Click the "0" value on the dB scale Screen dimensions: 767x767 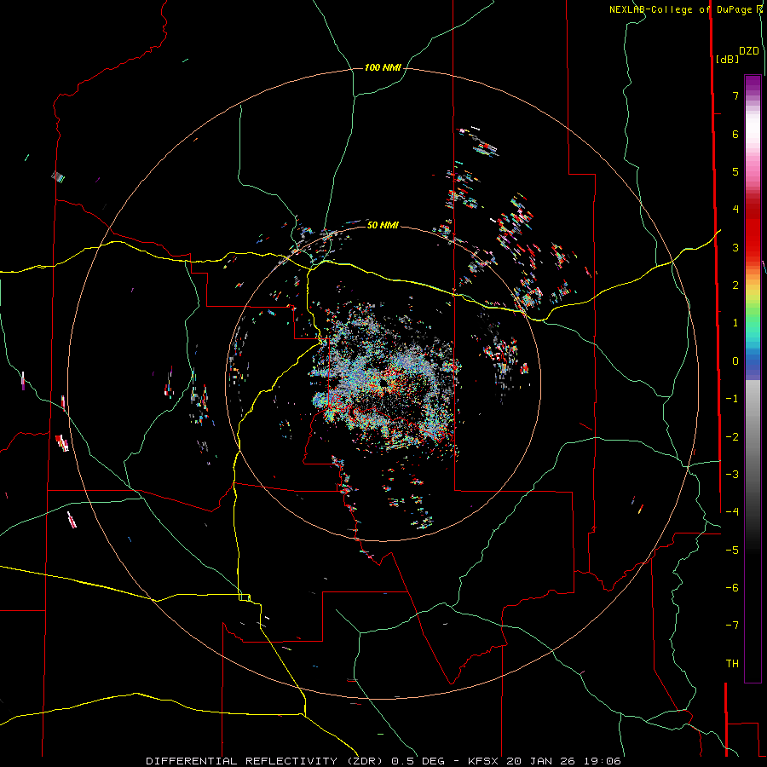tap(735, 361)
